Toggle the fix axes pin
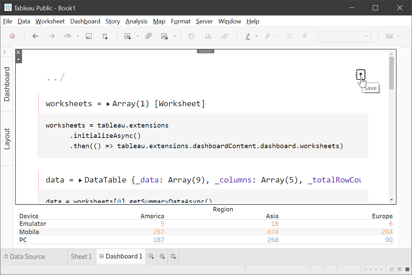 click(305, 36)
